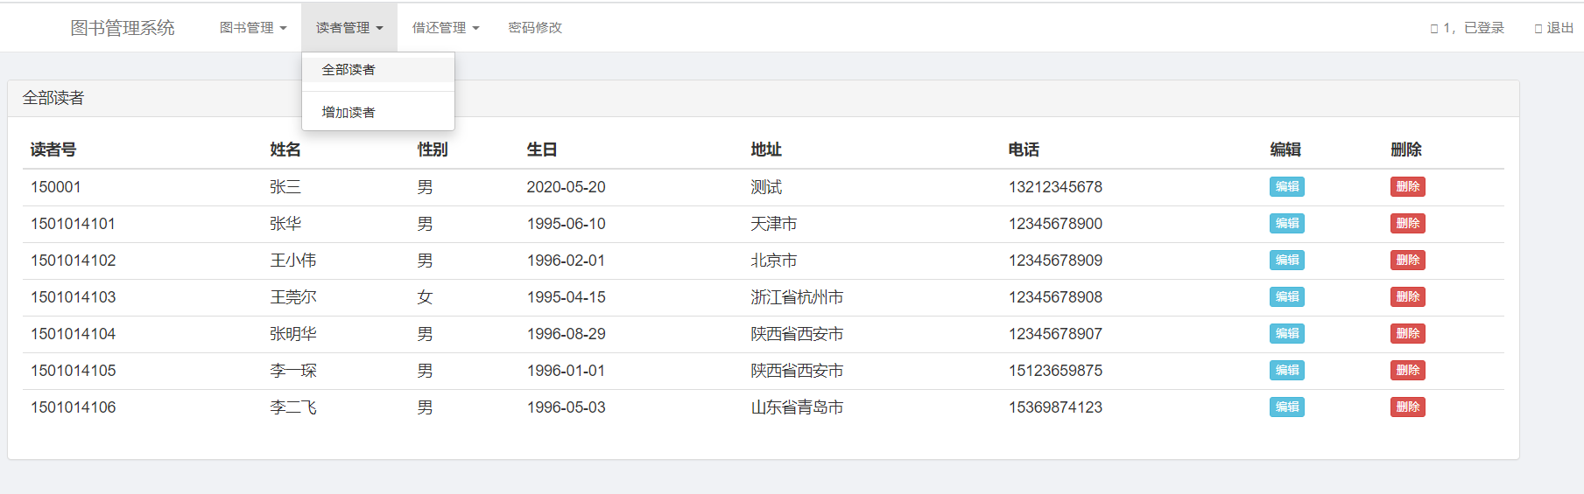Viewport: 1584px width, 494px height.
Task: Click the 图书管理系统 brand title
Action: (x=123, y=28)
